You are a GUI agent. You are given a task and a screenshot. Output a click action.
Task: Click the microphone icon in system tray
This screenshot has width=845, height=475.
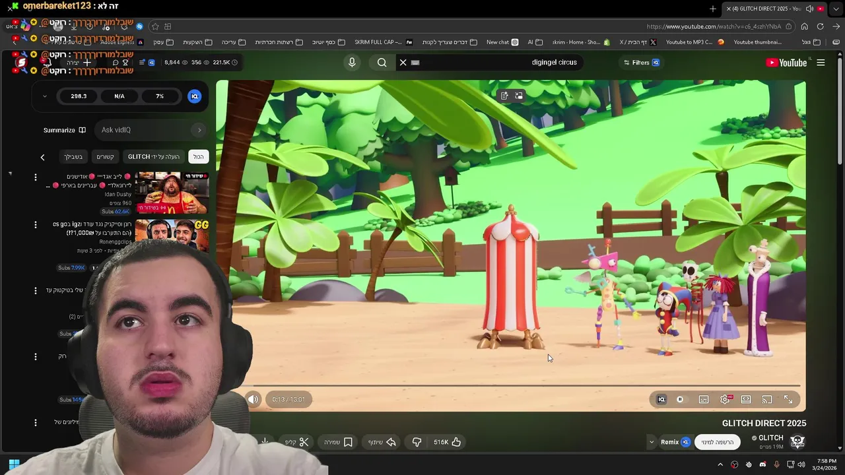[x=776, y=464]
